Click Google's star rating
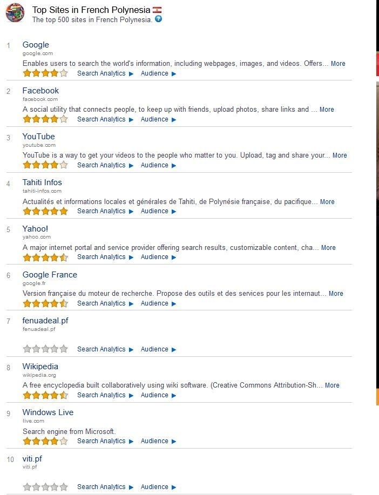 coord(45,73)
